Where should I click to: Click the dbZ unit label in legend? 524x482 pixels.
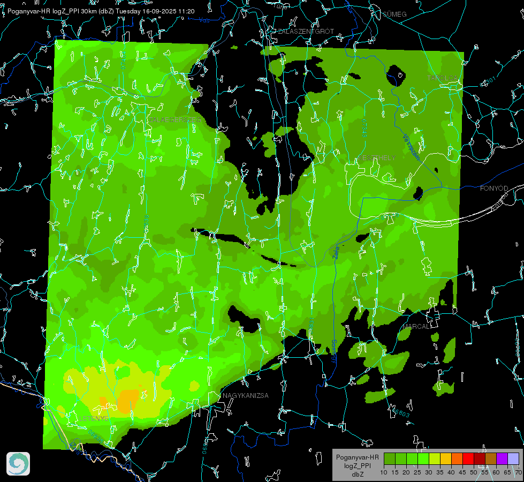pyautogui.click(x=357, y=475)
